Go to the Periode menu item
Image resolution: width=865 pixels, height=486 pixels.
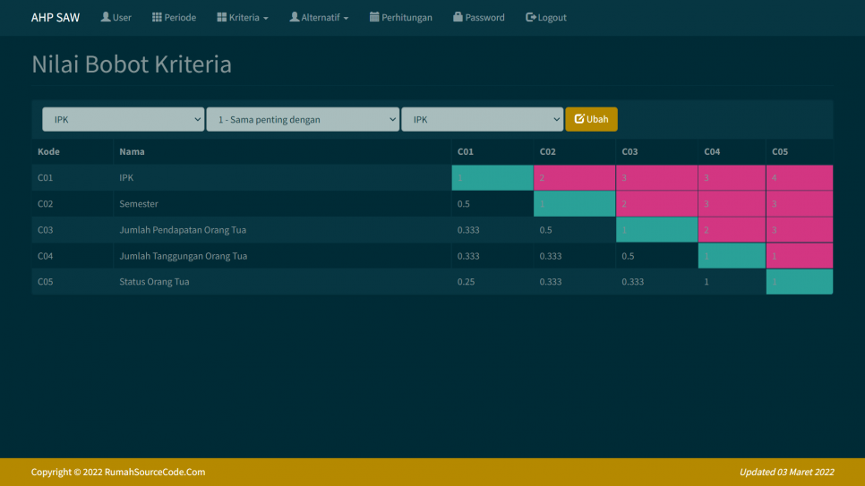point(180,17)
